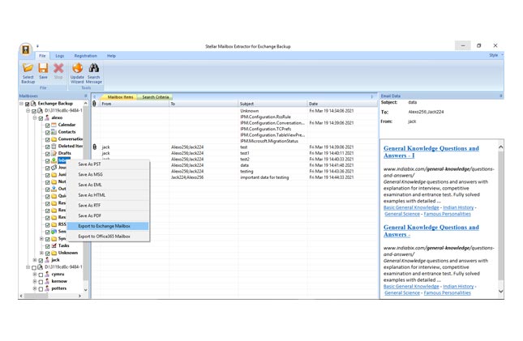523x341 pixels.
Task: Choose Save As PST from context menu
Action: click(x=109, y=164)
